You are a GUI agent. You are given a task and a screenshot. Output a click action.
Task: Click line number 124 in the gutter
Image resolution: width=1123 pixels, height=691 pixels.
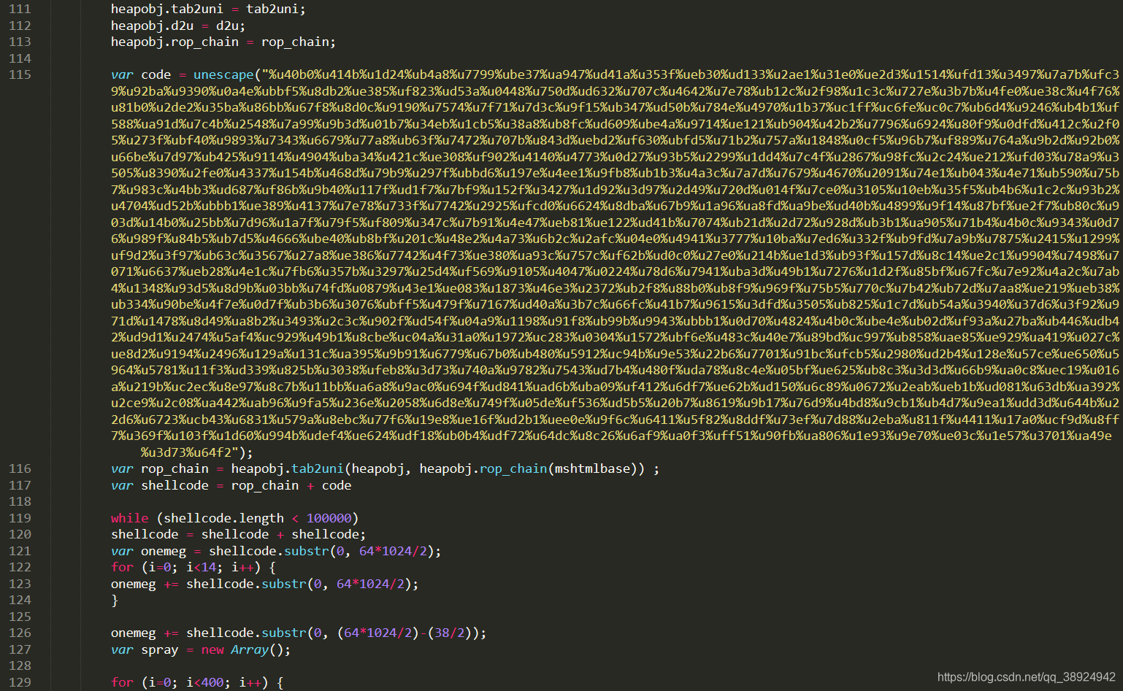(x=20, y=600)
